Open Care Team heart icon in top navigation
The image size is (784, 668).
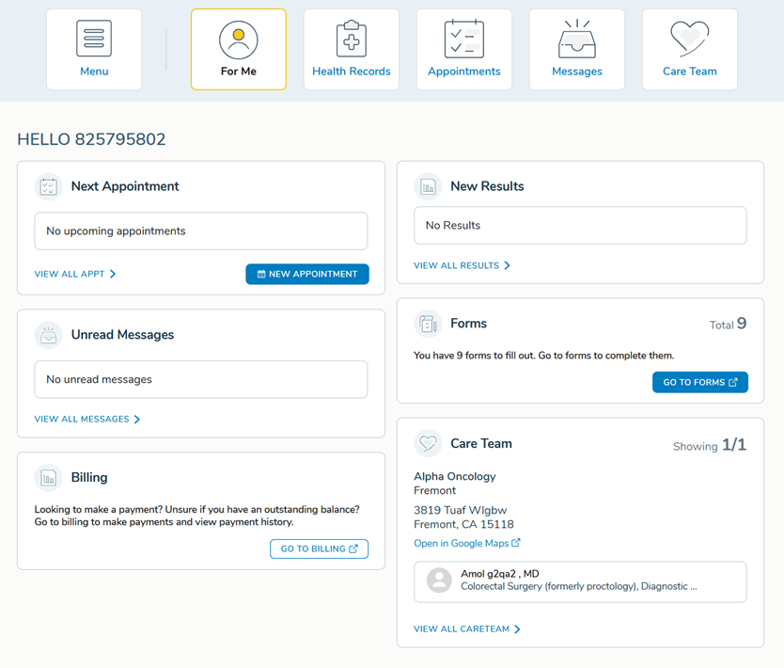point(690,40)
